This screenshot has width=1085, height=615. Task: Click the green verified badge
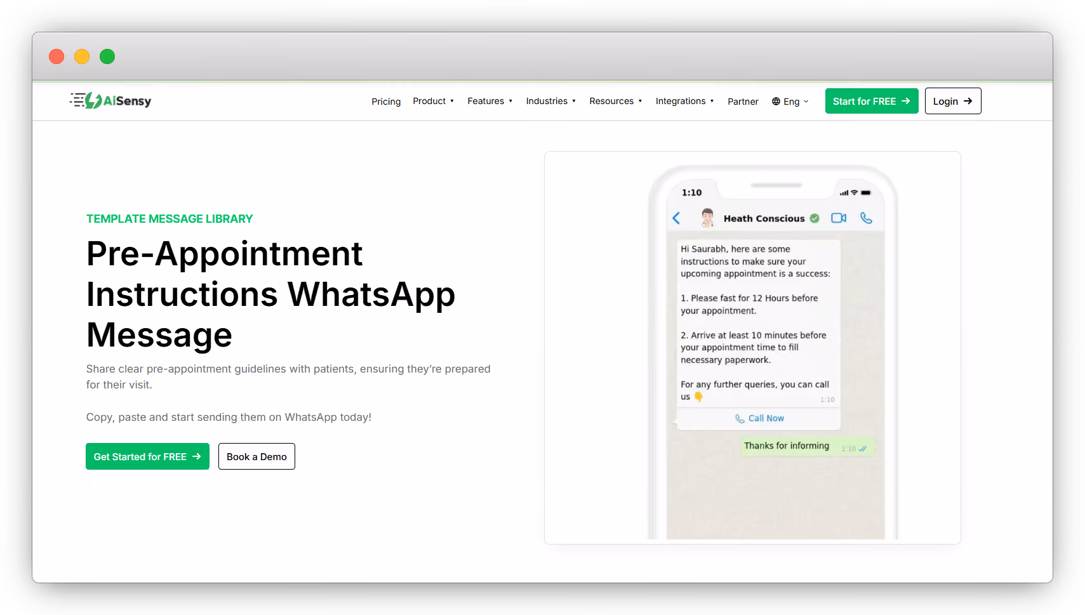tap(815, 218)
